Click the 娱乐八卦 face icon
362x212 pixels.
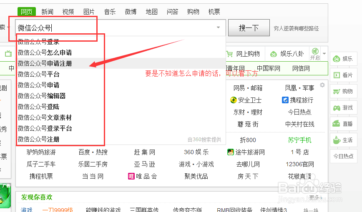(274, 54)
